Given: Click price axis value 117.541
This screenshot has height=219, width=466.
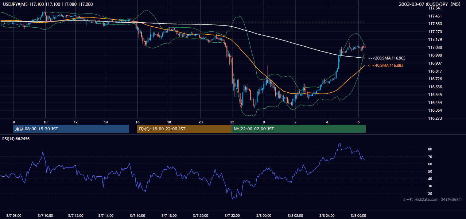Looking at the screenshot, I should tap(435, 8).
